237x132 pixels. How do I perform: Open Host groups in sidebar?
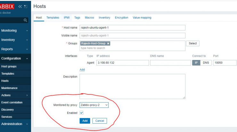[x=9, y=66]
